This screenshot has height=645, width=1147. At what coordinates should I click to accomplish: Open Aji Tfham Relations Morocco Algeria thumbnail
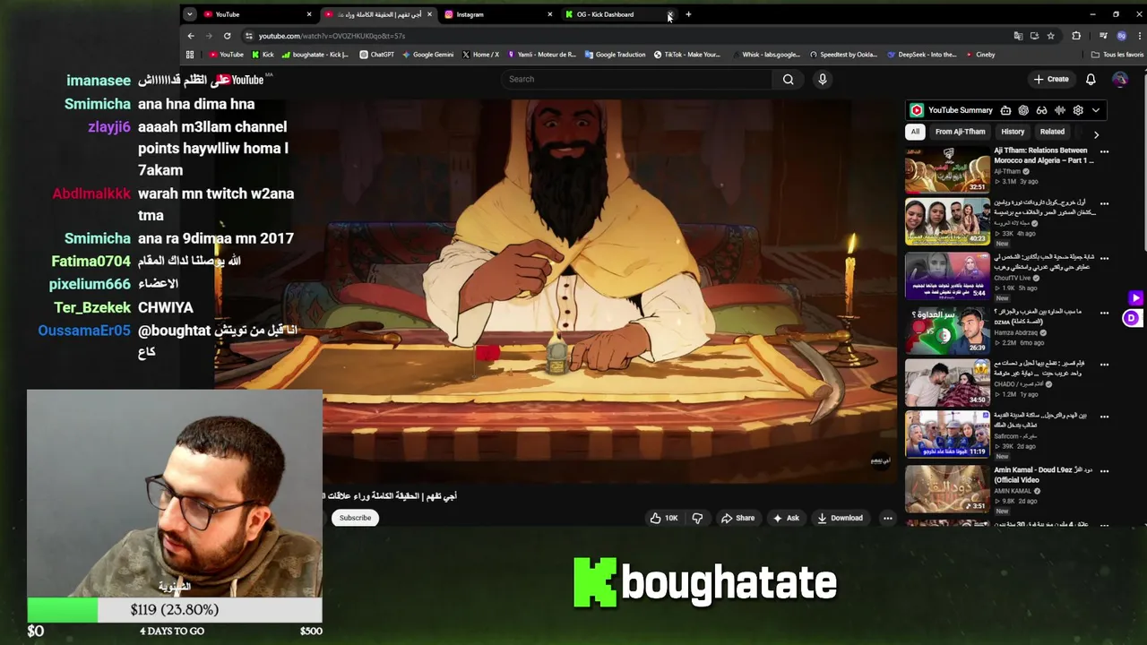[x=947, y=170]
